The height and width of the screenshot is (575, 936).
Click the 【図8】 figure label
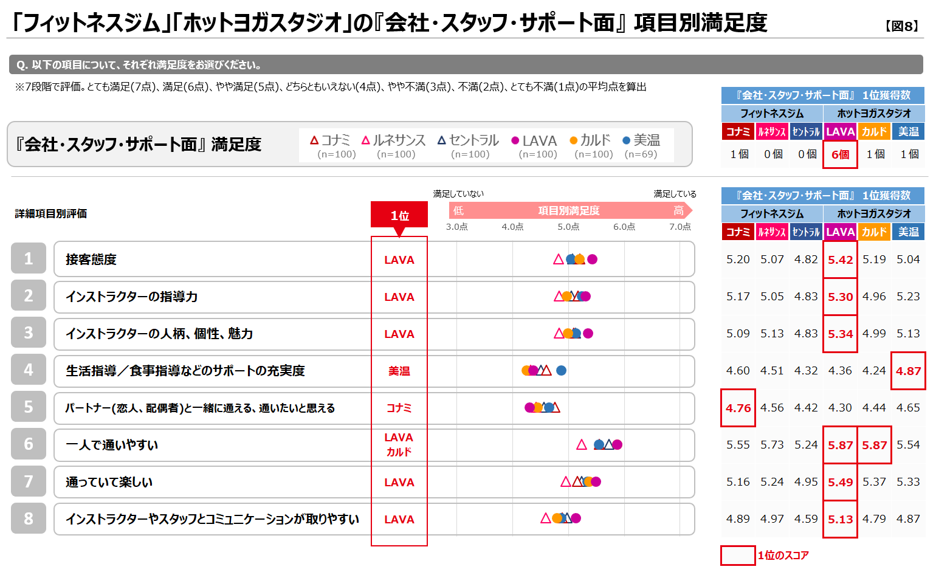tap(902, 26)
